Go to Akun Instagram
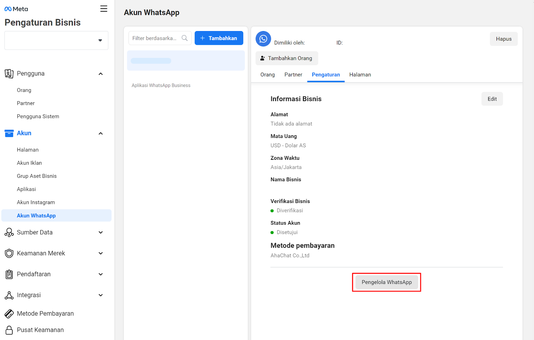The height and width of the screenshot is (340, 534). (x=36, y=202)
